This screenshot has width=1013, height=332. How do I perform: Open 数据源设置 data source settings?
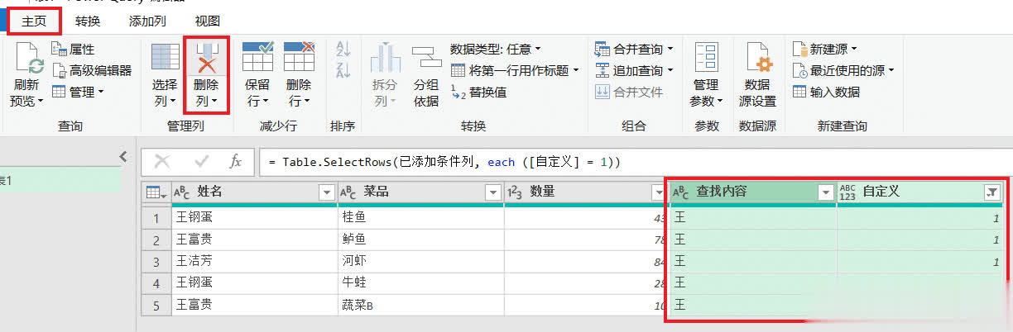[757, 59]
